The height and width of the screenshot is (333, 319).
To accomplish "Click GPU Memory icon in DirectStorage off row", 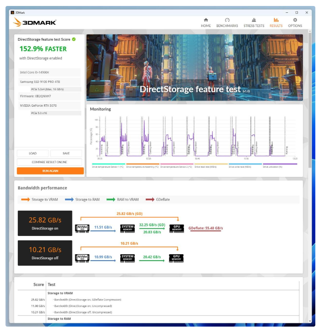I will pos(176,258).
